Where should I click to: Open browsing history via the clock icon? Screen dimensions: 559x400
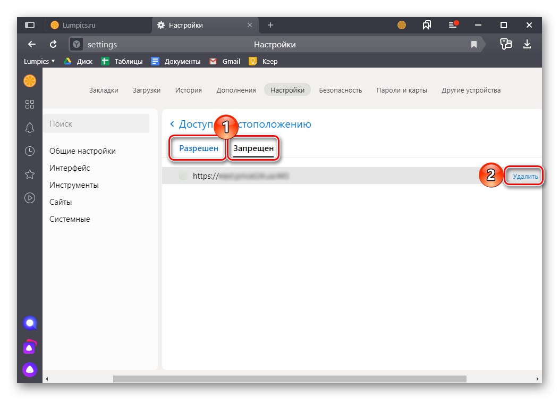[30, 151]
